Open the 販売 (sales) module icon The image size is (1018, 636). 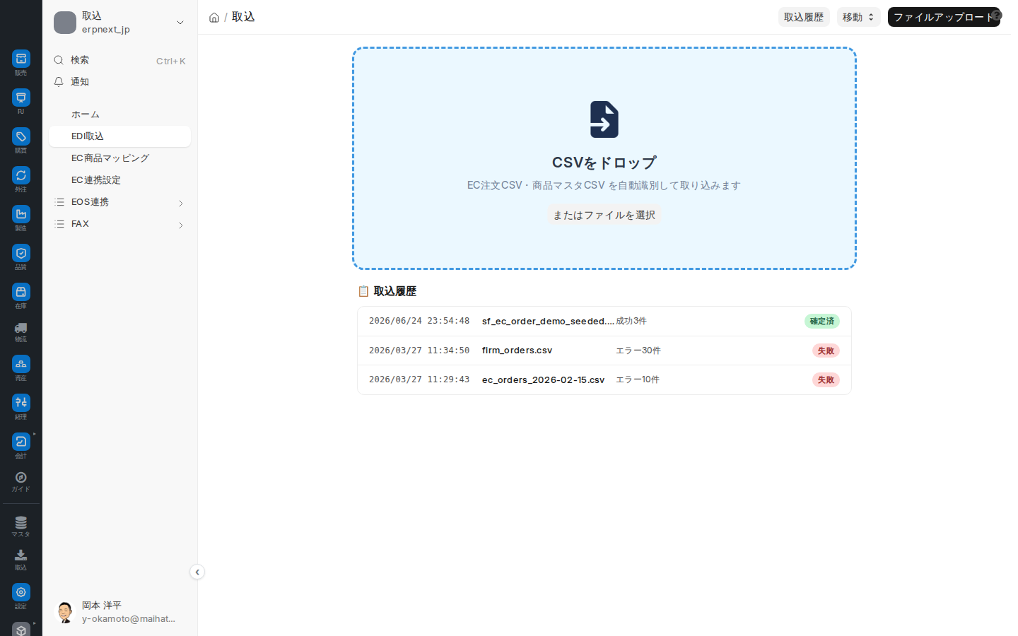click(21, 59)
